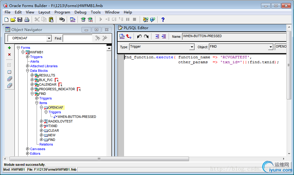Select the Editors node
294x175 pixels.
coord(35,154)
